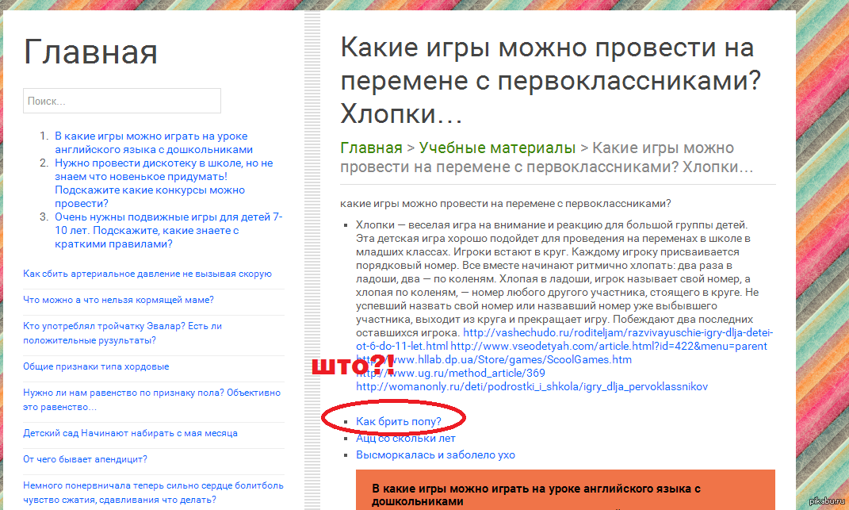Click the Поиск search input field

(x=121, y=101)
